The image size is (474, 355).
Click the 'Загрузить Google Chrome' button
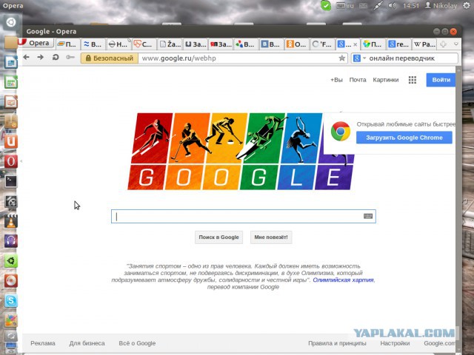coord(404,138)
